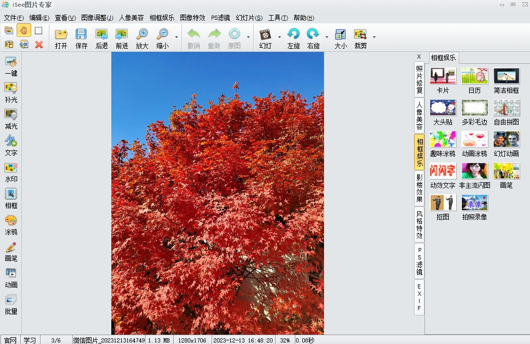Toggle the rectangular selection tool

38,31
